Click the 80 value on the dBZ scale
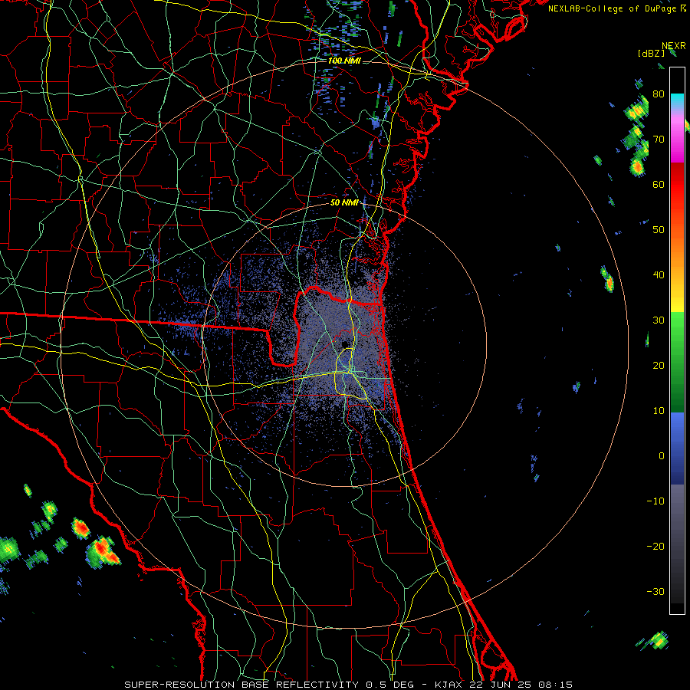Screen dimensions: 690x690 (659, 94)
